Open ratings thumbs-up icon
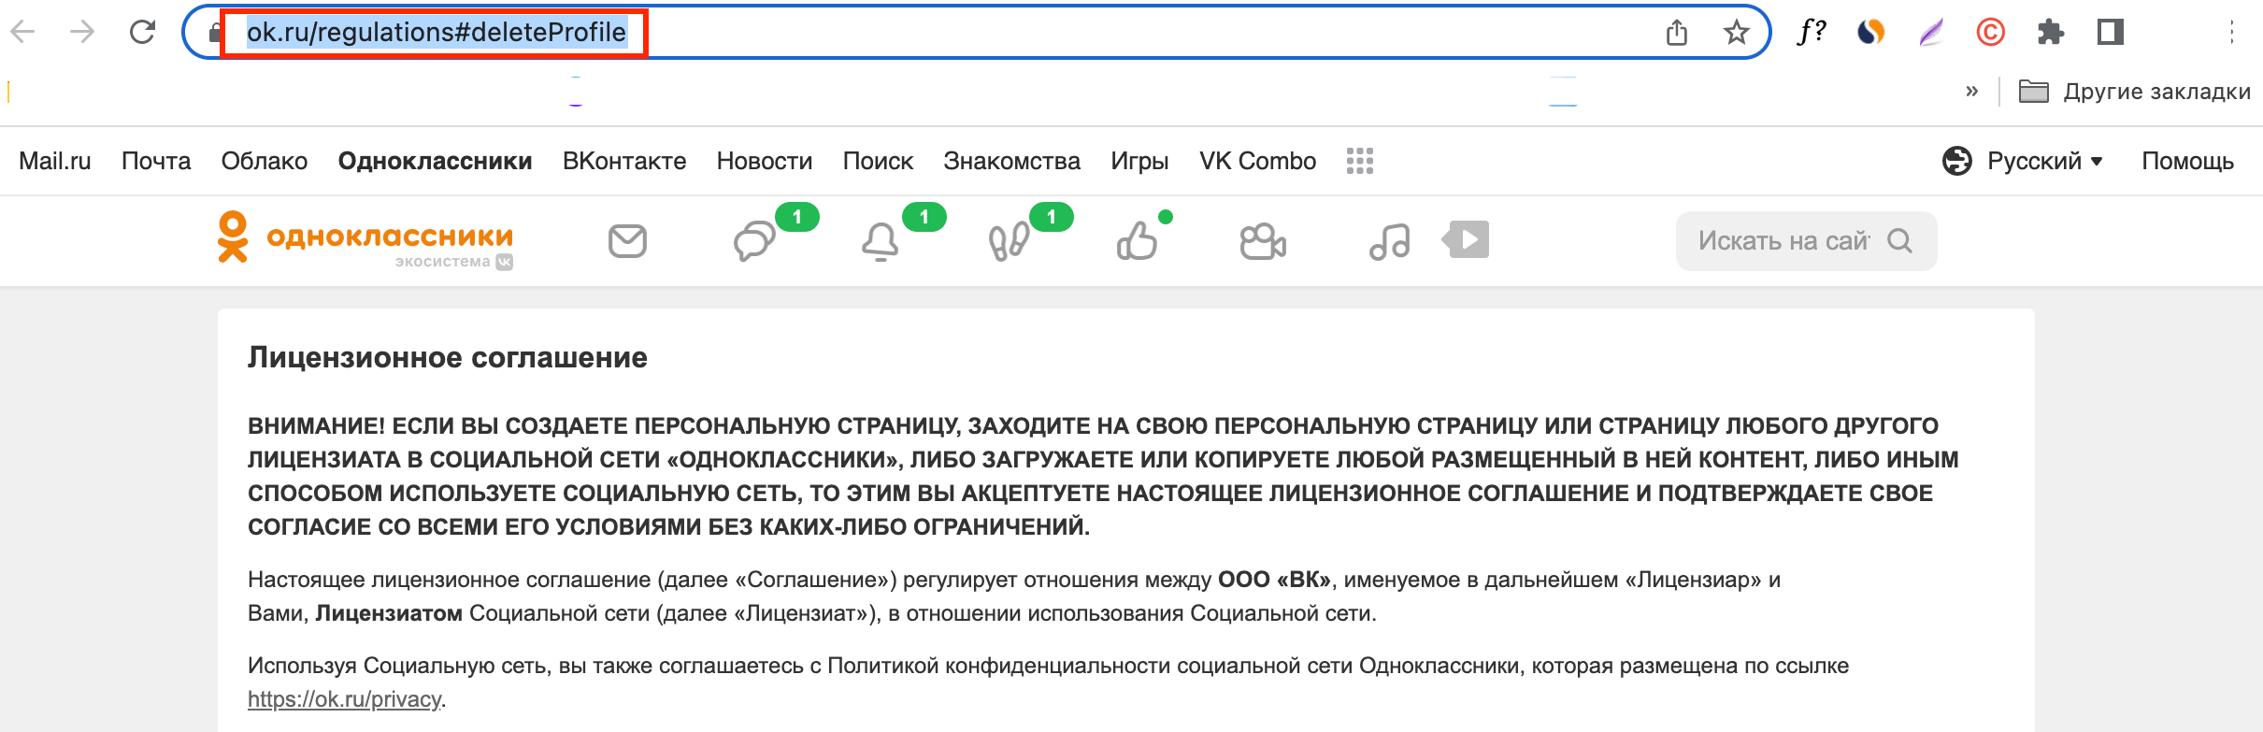This screenshot has width=2263, height=732. 1137,241
